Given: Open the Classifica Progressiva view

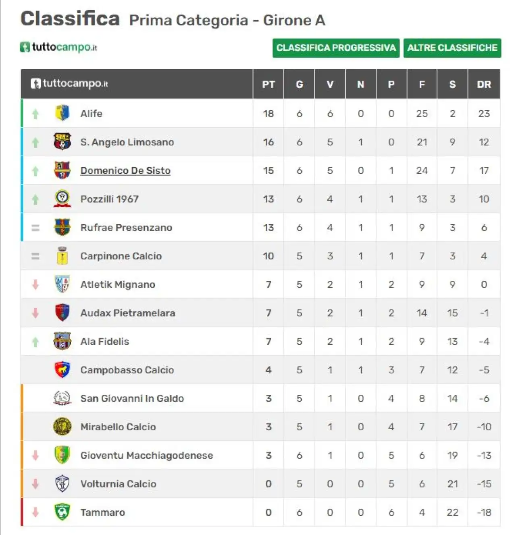Looking at the screenshot, I should click(x=336, y=48).
